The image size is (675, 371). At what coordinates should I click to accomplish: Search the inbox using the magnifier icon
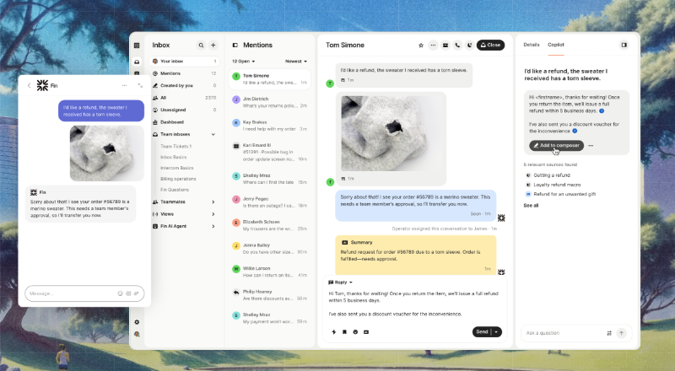tap(201, 46)
